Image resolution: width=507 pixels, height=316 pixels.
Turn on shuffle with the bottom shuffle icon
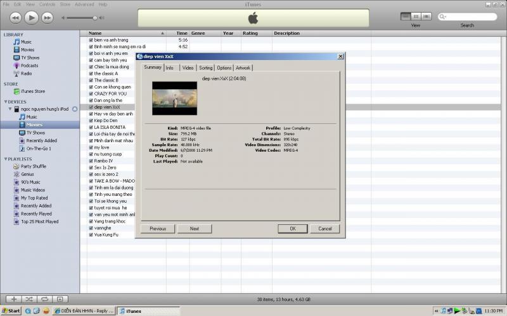coord(29,298)
